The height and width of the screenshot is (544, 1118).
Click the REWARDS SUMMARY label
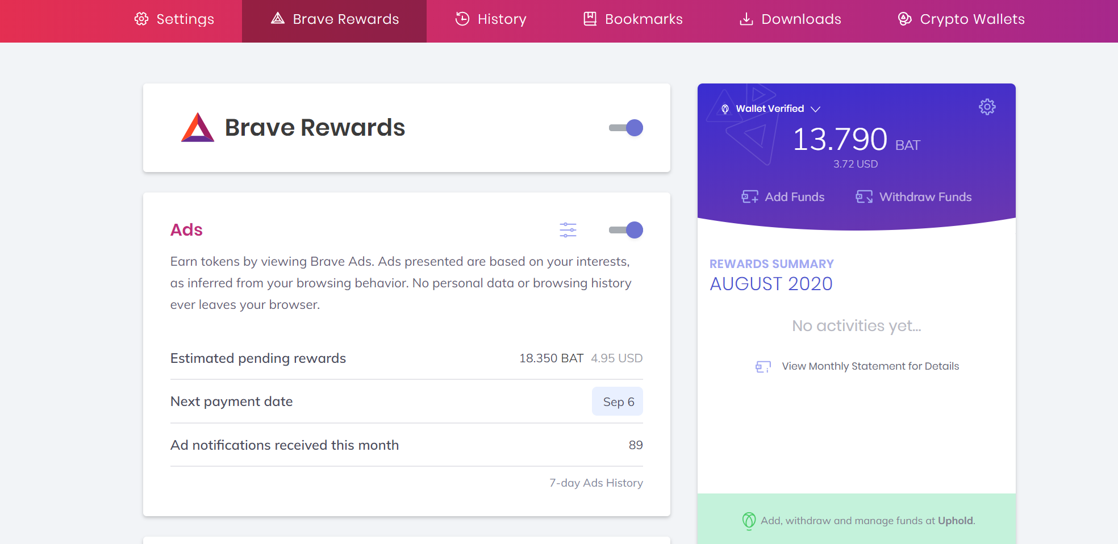tap(771, 264)
